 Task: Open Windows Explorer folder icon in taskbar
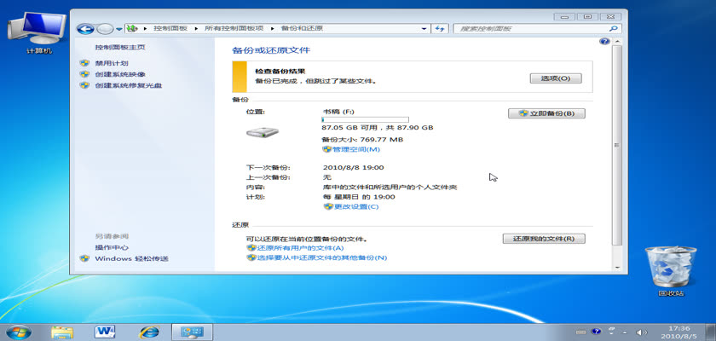pos(62,331)
